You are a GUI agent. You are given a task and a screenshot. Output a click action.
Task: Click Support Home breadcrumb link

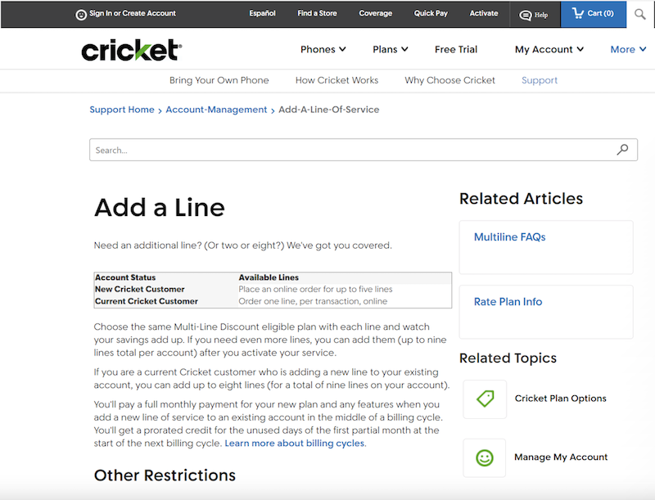(x=121, y=110)
